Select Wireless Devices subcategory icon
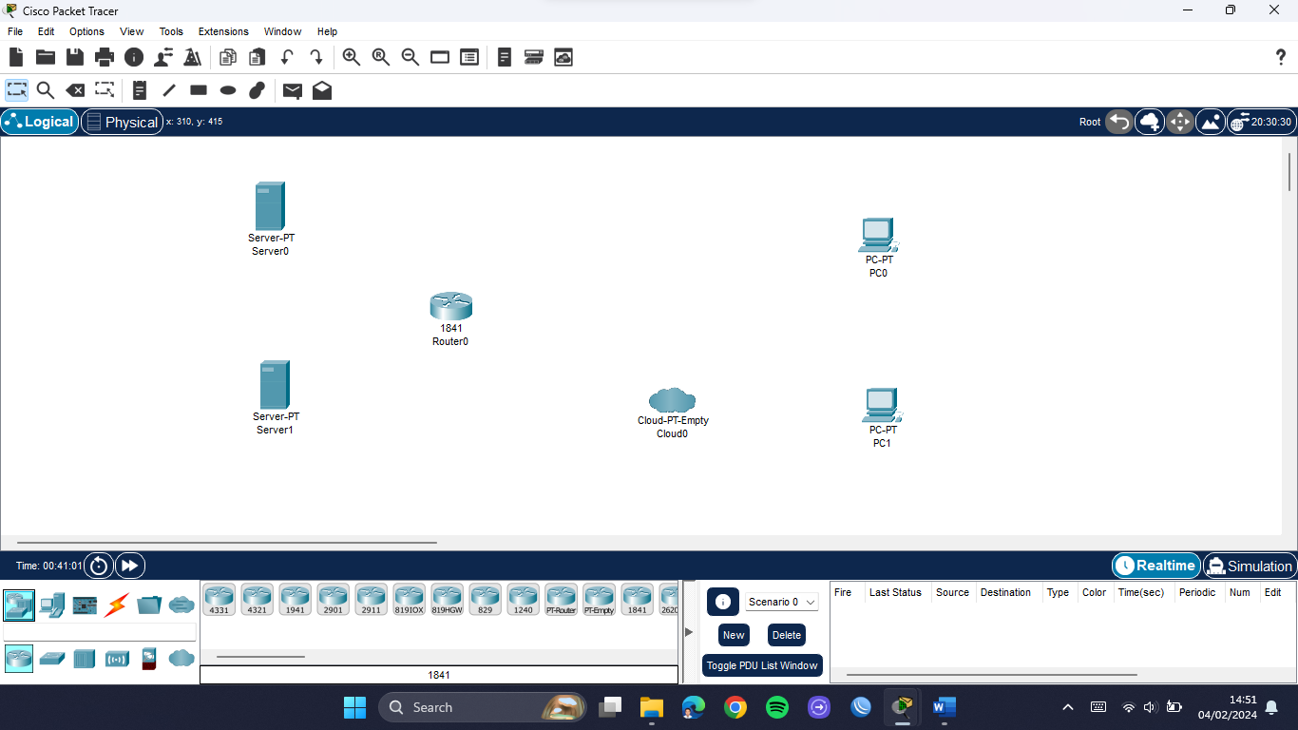 point(117,658)
